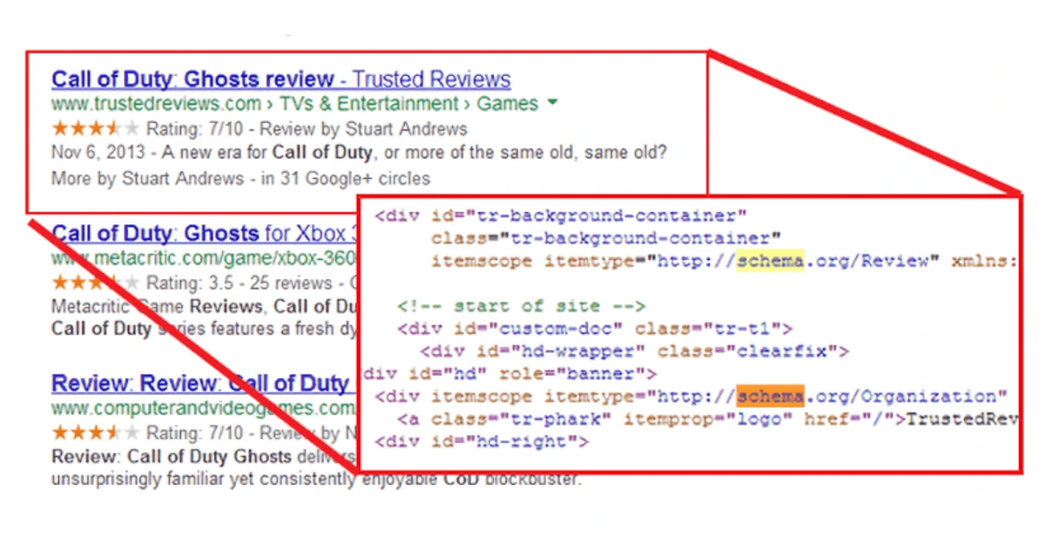The width and height of the screenshot is (1052, 547).
Task: Click the div id="custom-doc" code line
Action: [x=595, y=328]
